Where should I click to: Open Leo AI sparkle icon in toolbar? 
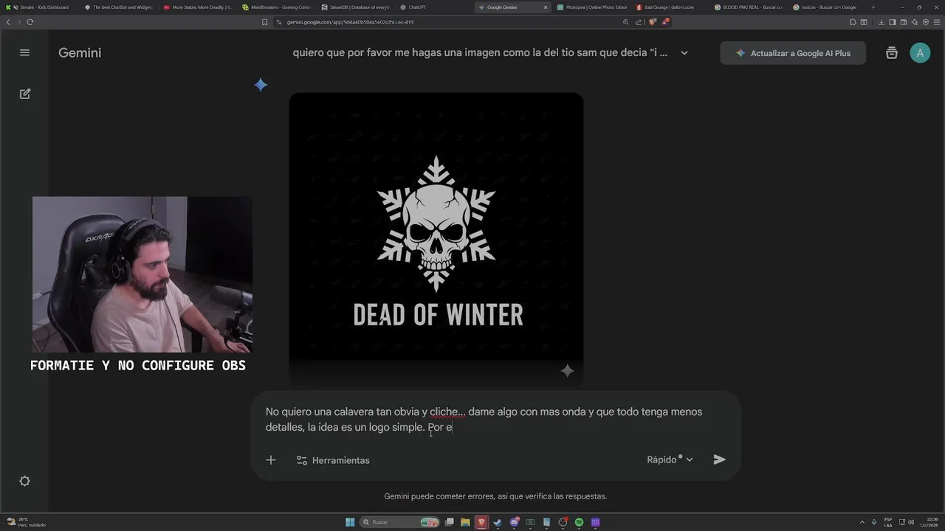pos(915,22)
